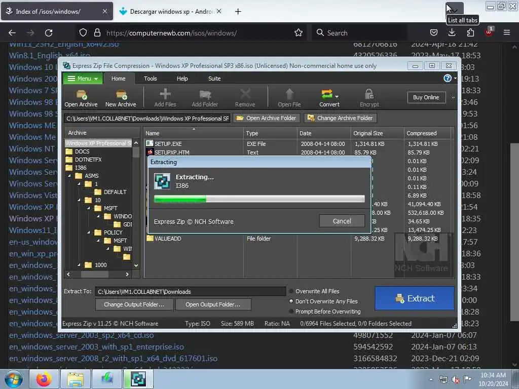Click the Buy Online button

click(426, 97)
